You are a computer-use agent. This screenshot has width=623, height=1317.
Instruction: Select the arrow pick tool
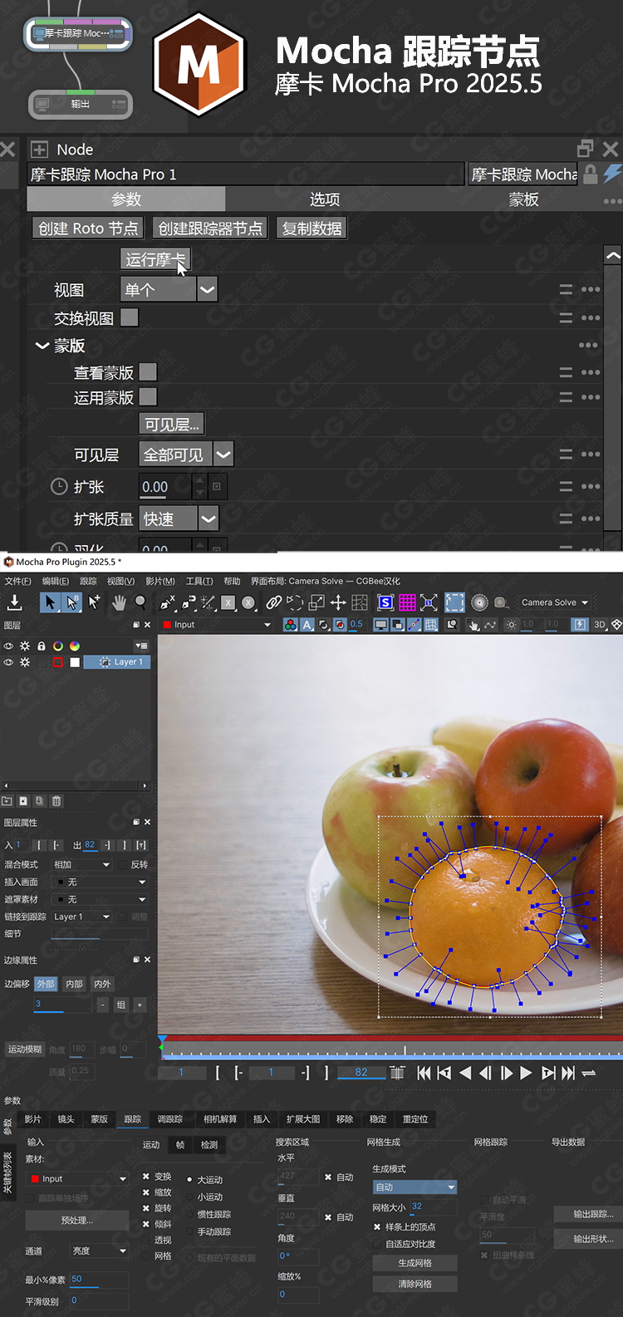[x=50, y=602]
